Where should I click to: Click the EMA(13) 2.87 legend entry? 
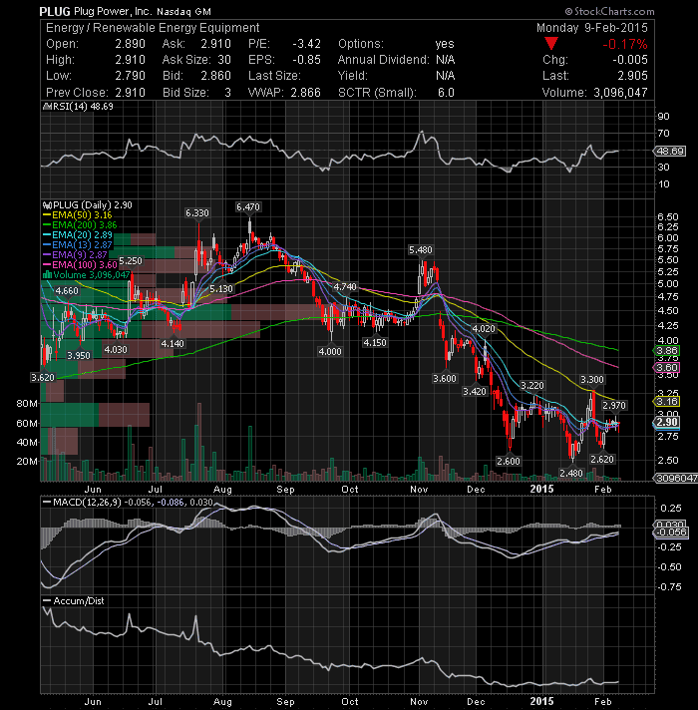78,245
